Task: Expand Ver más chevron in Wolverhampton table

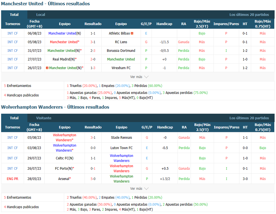Action: (x=146, y=189)
